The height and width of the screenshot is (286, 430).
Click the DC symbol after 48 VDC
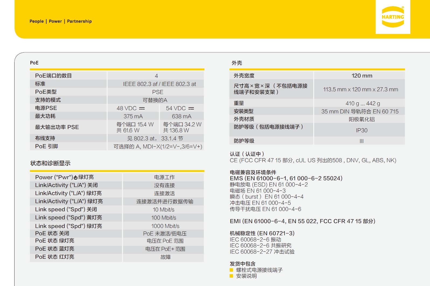142,108
